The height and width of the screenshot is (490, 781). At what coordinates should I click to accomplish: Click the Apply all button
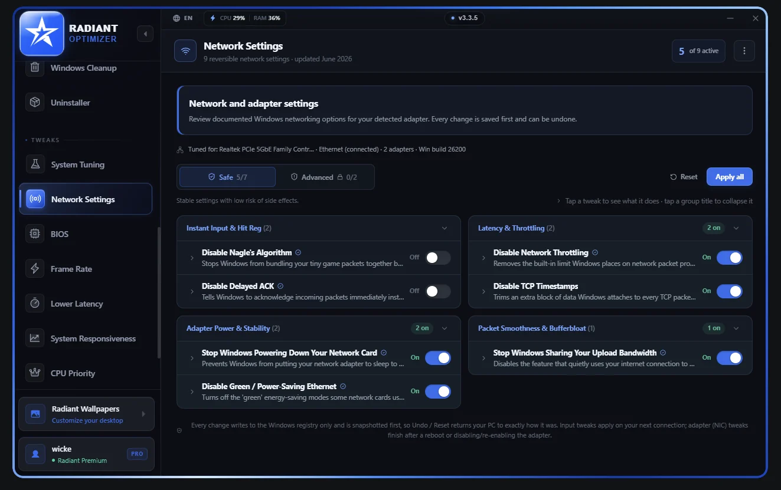click(730, 177)
